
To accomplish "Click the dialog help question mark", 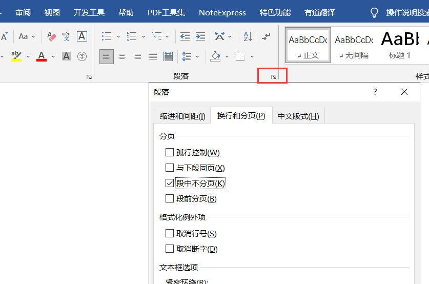I will coord(375,92).
